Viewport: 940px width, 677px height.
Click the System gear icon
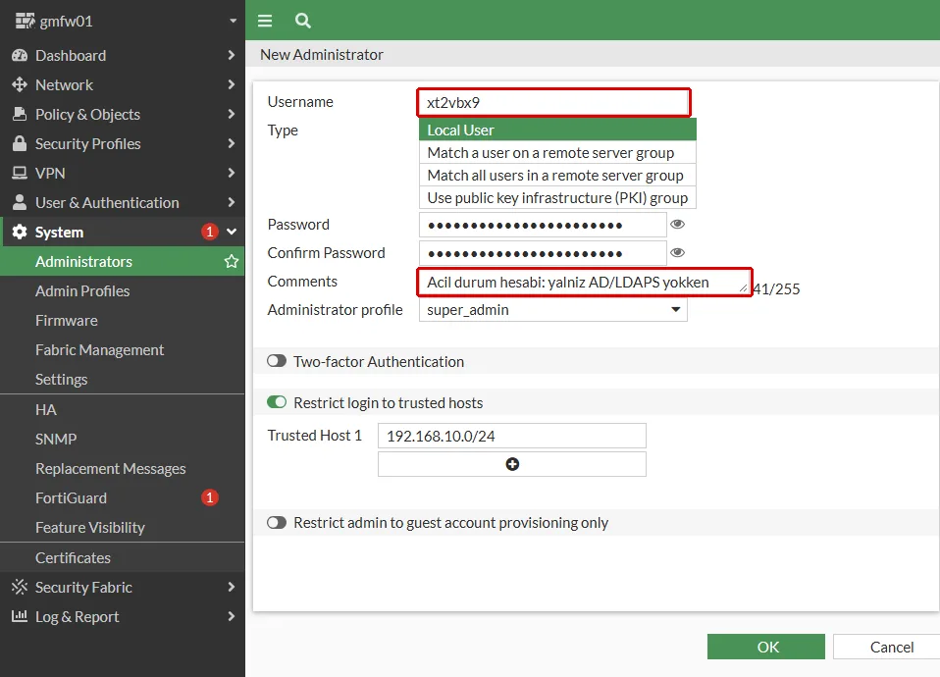tap(20, 233)
